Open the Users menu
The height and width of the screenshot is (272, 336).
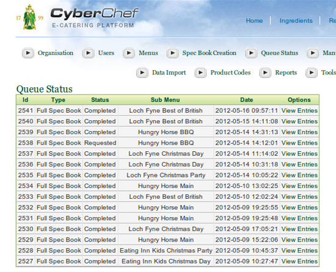[106, 53]
